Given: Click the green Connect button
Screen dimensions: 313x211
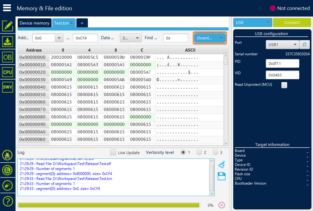Looking at the screenshot, I should [x=292, y=23].
